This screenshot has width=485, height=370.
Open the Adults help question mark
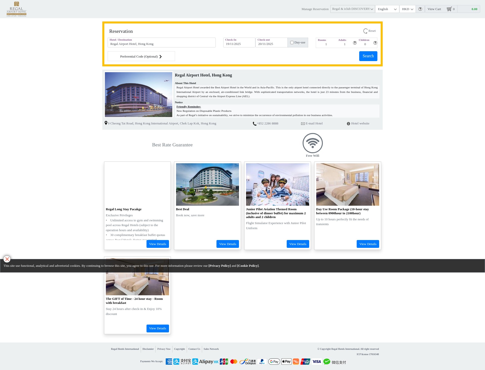355,43
